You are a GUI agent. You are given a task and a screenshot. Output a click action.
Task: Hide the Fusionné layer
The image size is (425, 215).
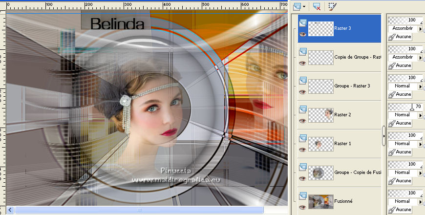coord(302,207)
